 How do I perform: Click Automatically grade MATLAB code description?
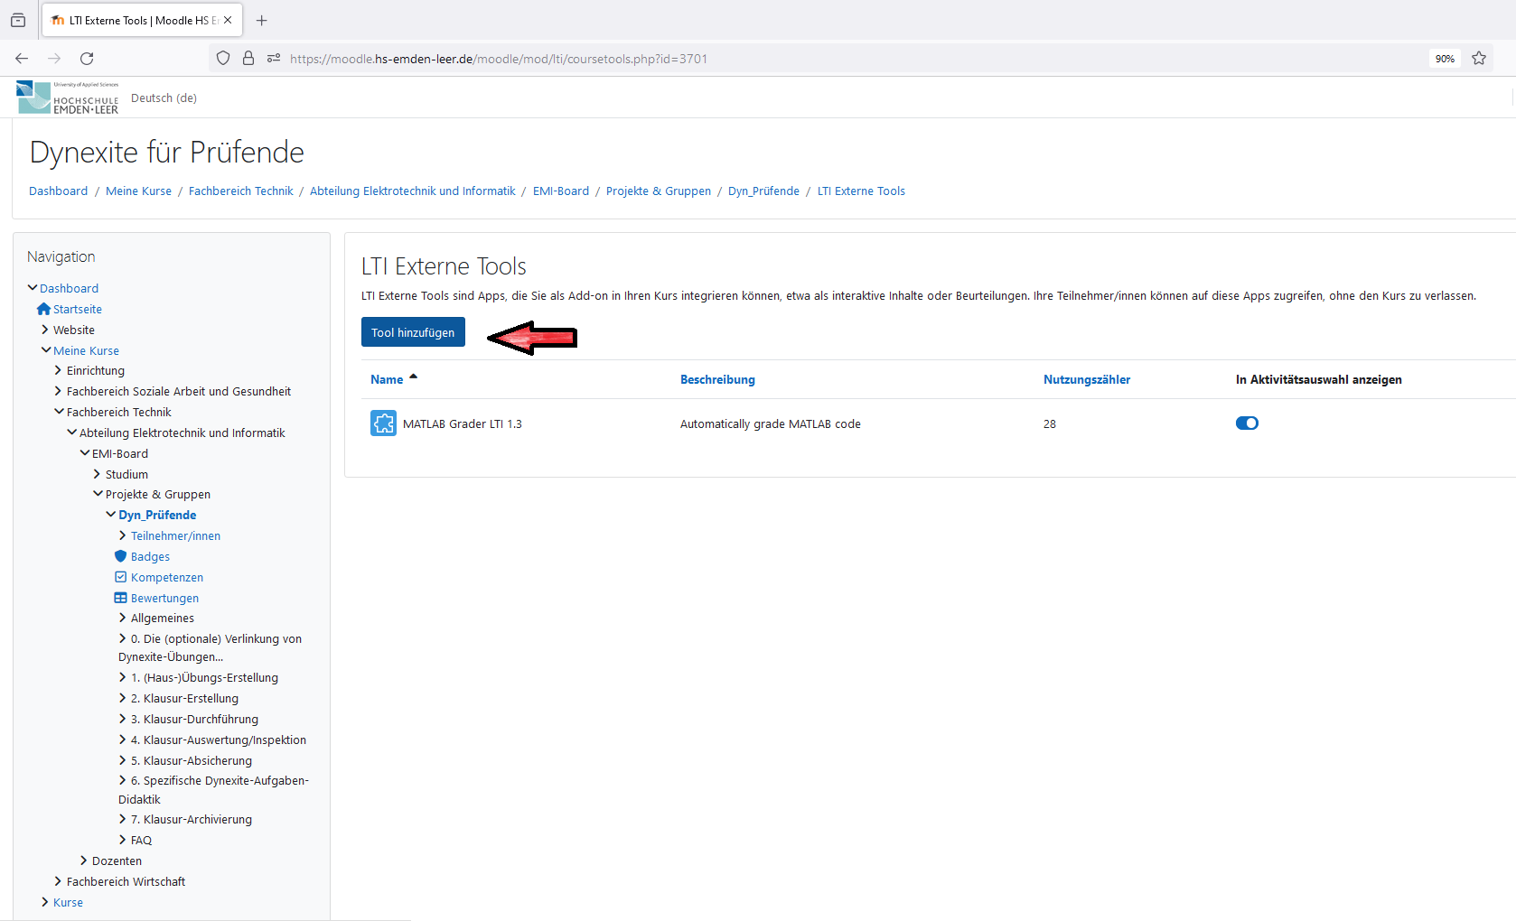click(771, 423)
